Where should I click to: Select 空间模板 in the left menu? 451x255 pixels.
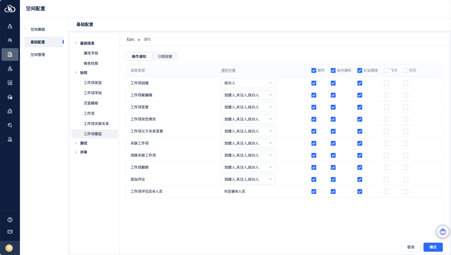[x=38, y=30]
